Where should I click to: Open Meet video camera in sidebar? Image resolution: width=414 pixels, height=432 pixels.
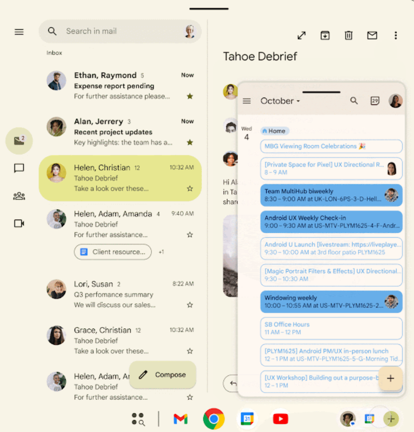click(19, 223)
